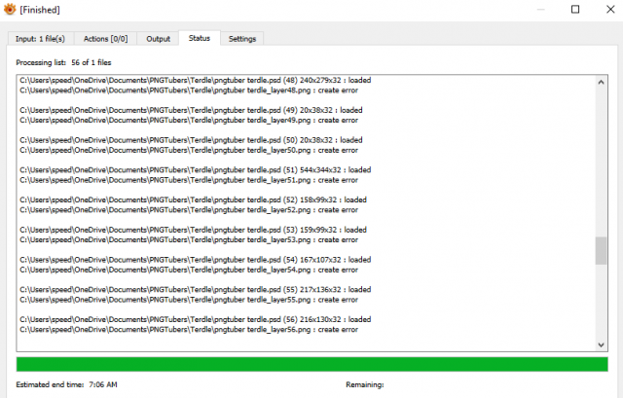Image resolution: width=623 pixels, height=398 pixels.
Task: Select the layer56.png create error log line
Action: click(x=189, y=329)
